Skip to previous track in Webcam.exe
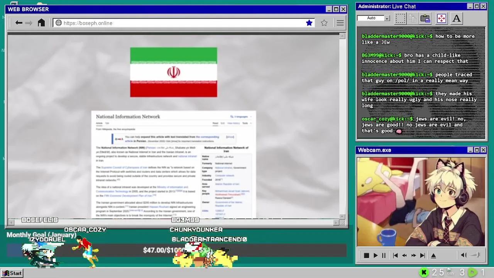494x278 pixels. pos(395,256)
